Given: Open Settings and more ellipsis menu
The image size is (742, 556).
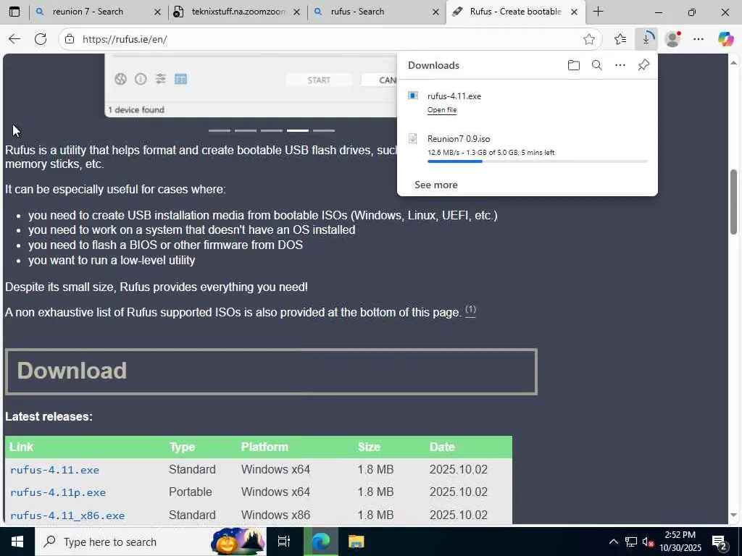Looking at the screenshot, I should click(699, 39).
